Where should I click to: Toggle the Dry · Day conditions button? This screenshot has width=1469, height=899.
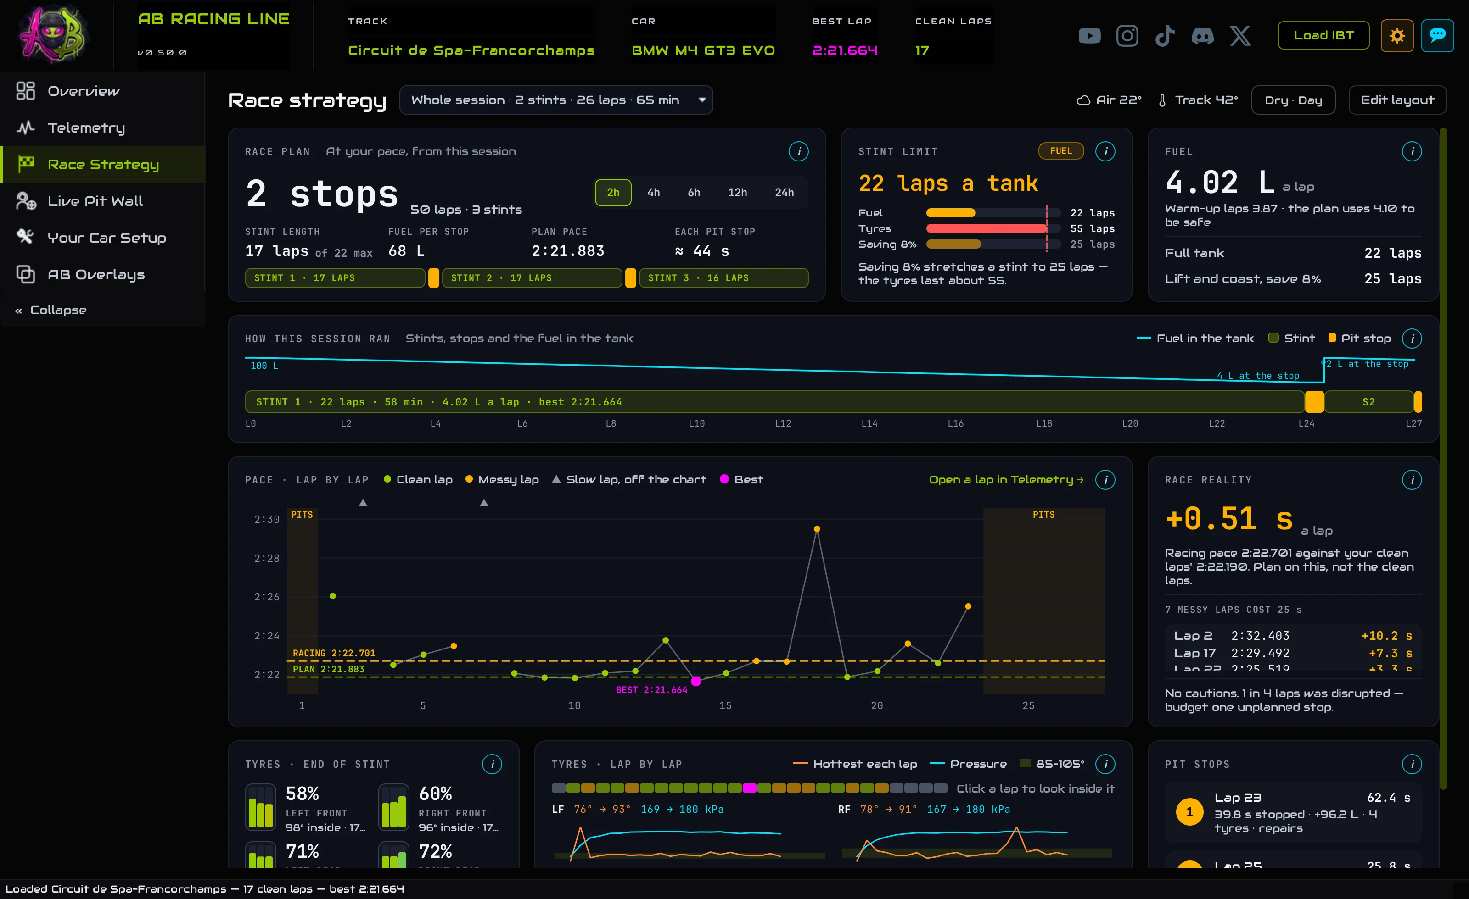tap(1293, 100)
